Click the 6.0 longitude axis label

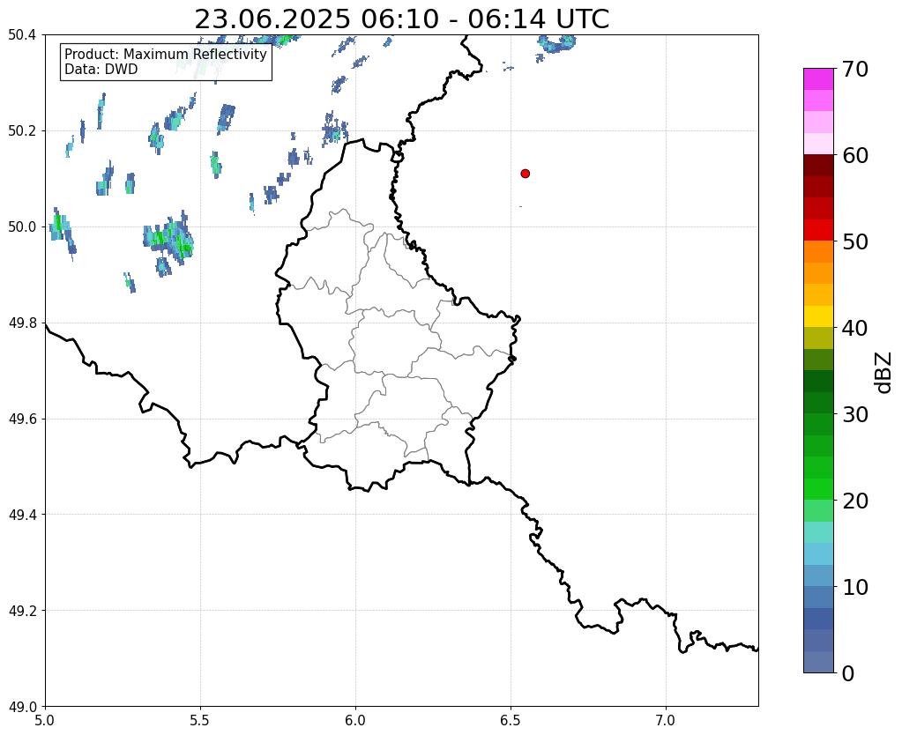(x=355, y=721)
